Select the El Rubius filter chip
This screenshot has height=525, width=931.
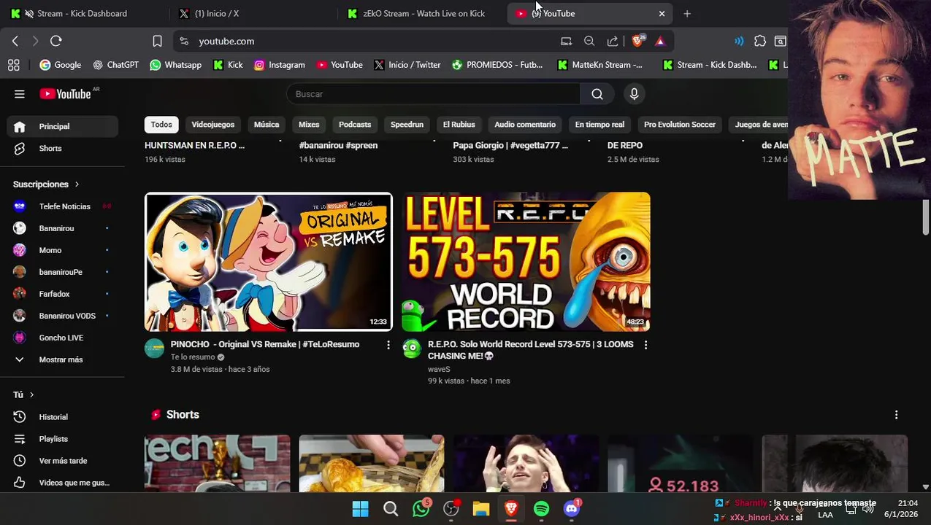[x=459, y=125]
